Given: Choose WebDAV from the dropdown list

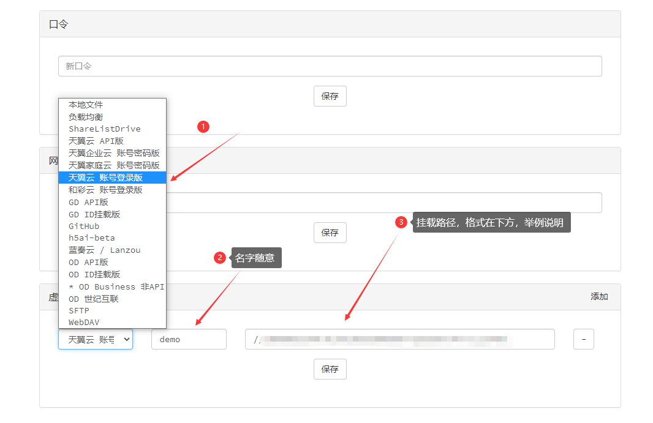Looking at the screenshot, I should (113, 322).
